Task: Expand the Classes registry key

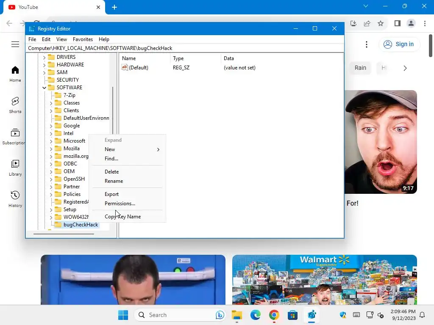Action: [x=51, y=103]
